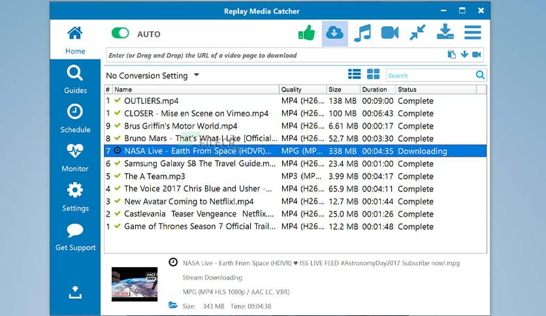The image size is (546, 316).
Task: Open the Guides section
Action: 75,80
